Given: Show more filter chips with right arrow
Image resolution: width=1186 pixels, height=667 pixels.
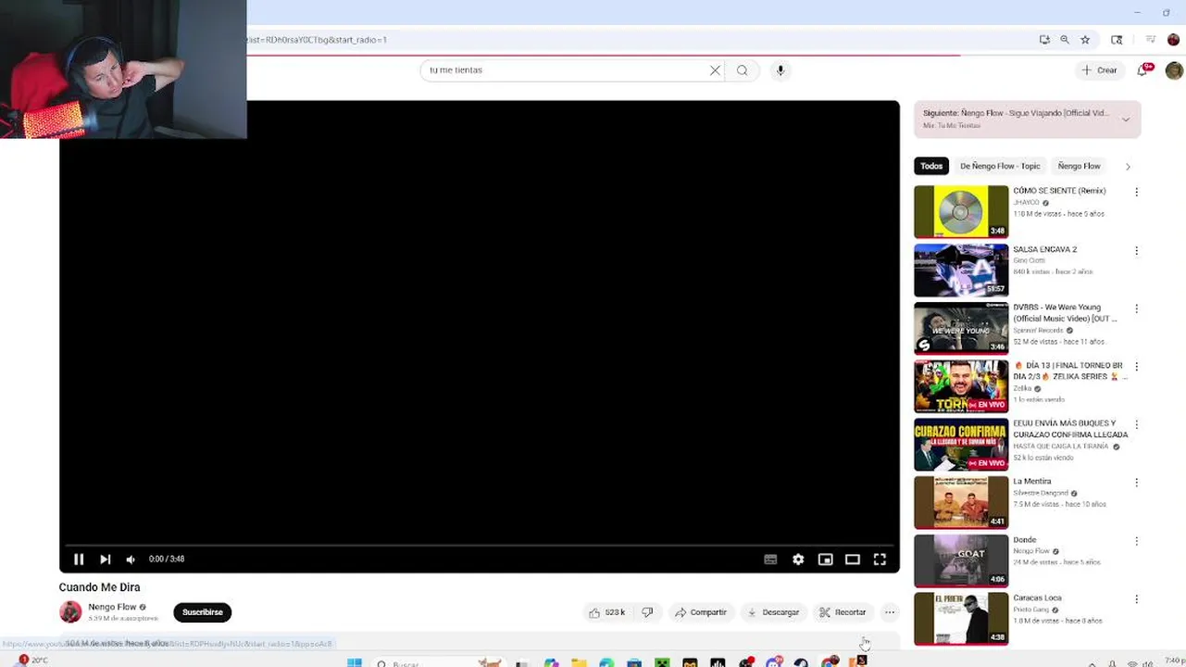Looking at the screenshot, I should point(1128,167).
